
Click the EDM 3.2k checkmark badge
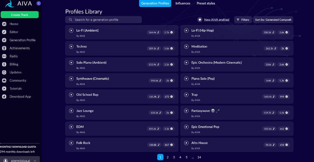click(168, 129)
